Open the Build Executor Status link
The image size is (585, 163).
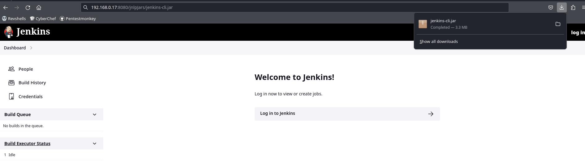pos(27,144)
